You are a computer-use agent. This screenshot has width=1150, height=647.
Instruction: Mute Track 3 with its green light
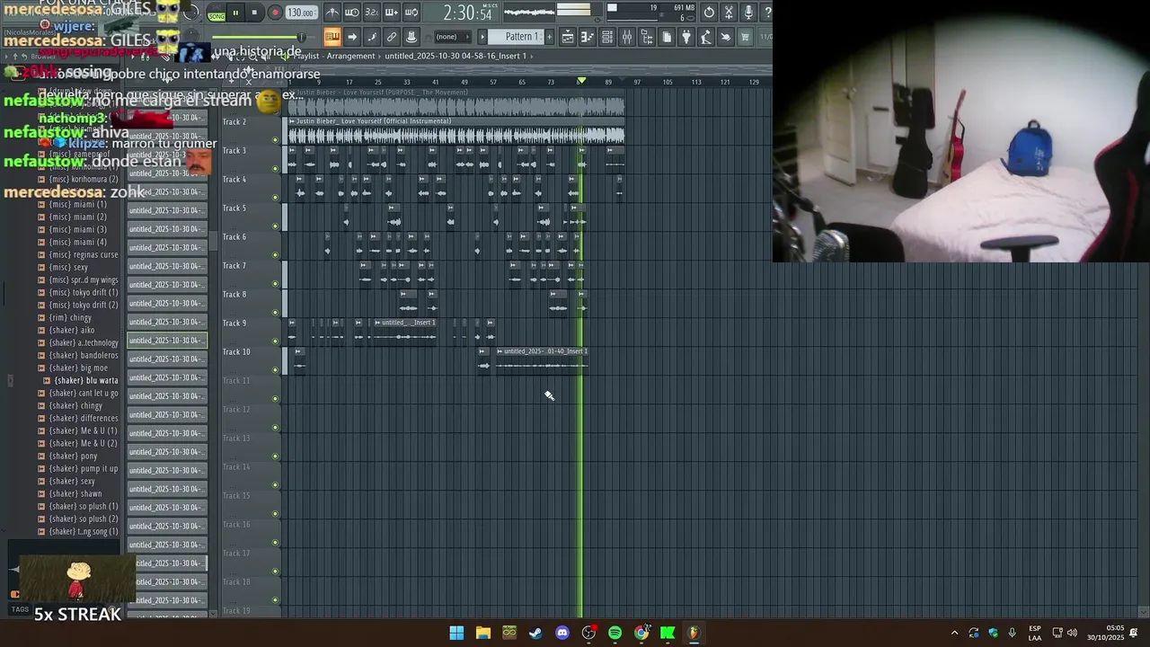point(276,168)
